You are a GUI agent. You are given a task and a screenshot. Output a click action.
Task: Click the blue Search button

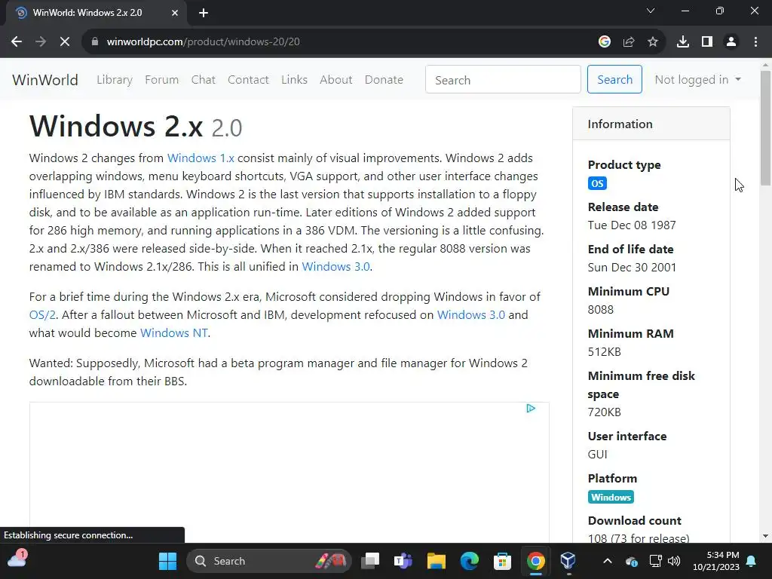point(614,79)
